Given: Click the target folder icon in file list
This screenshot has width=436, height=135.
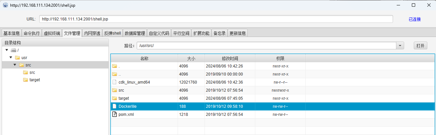Looking at the screenshot, I should [115, 98].
